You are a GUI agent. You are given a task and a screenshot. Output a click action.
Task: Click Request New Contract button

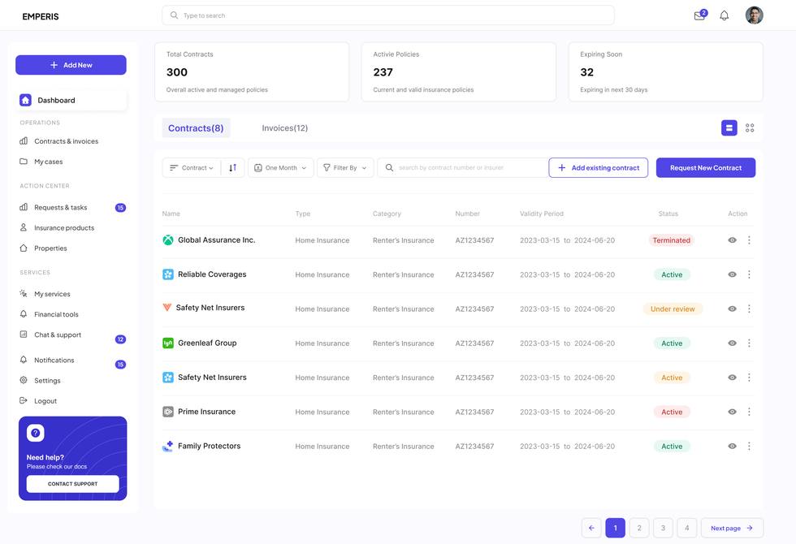pyautogui.click(x=706, y=167)
